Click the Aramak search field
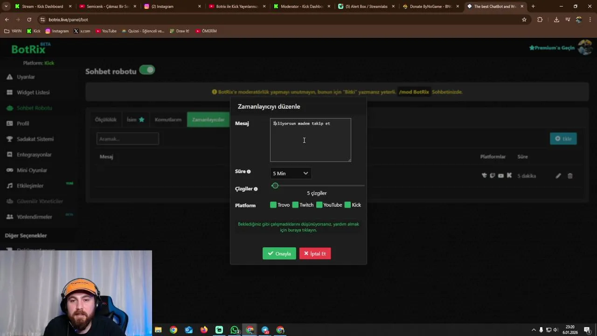Viewport: 597px width, 336px height. 128,139
